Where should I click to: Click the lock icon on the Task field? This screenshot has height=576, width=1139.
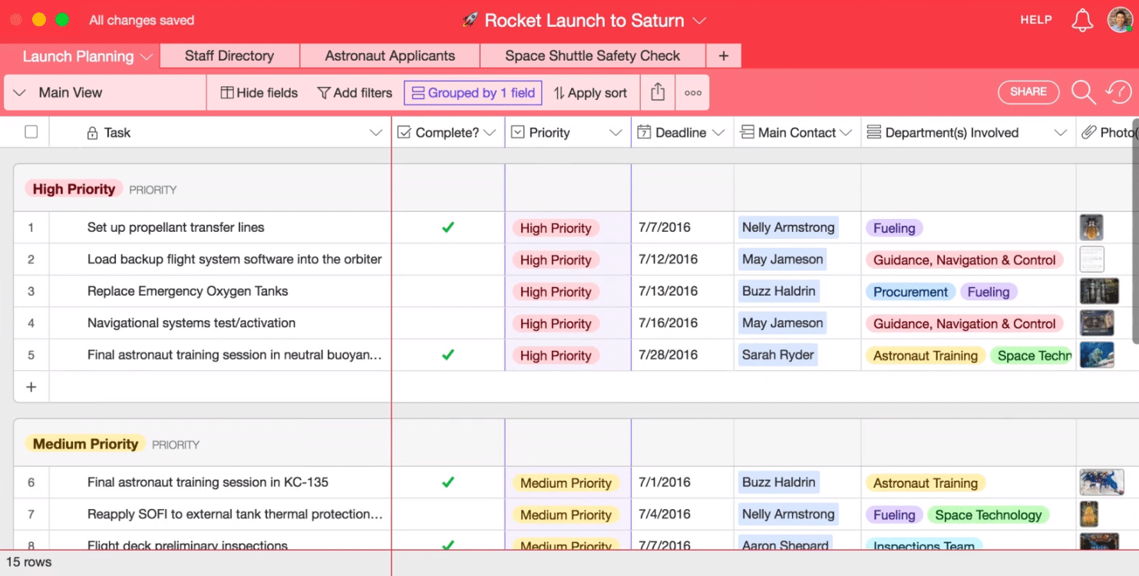(92, 132)
